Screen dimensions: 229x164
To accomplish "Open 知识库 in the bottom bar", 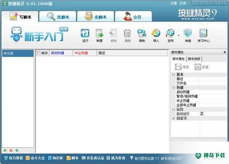I will pos(56,158).
